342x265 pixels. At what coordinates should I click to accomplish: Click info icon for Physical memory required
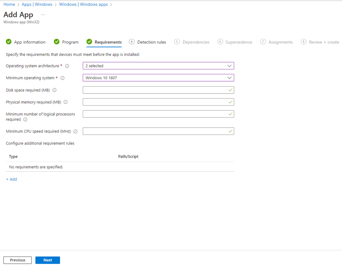(66, 102)
